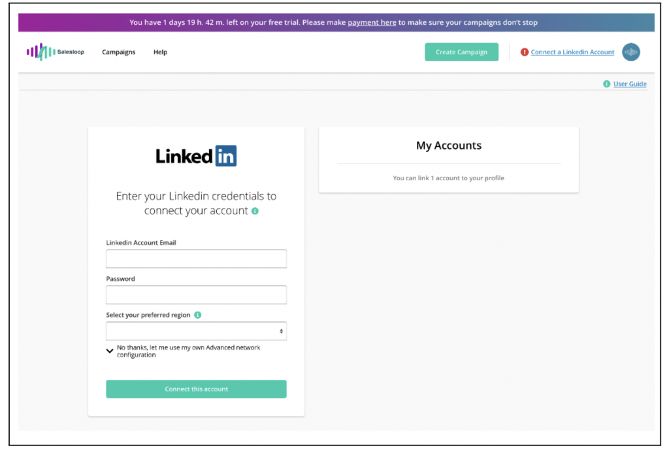Open the Campaigns menu
669x454 pixels.
(x=118, y=52)
